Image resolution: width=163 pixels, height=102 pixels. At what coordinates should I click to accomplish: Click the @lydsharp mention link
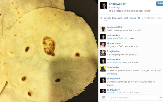[112, 74]
